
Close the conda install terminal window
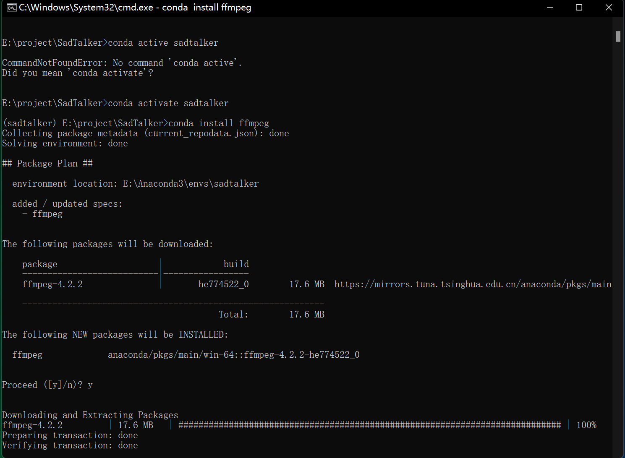pos(609,8)
